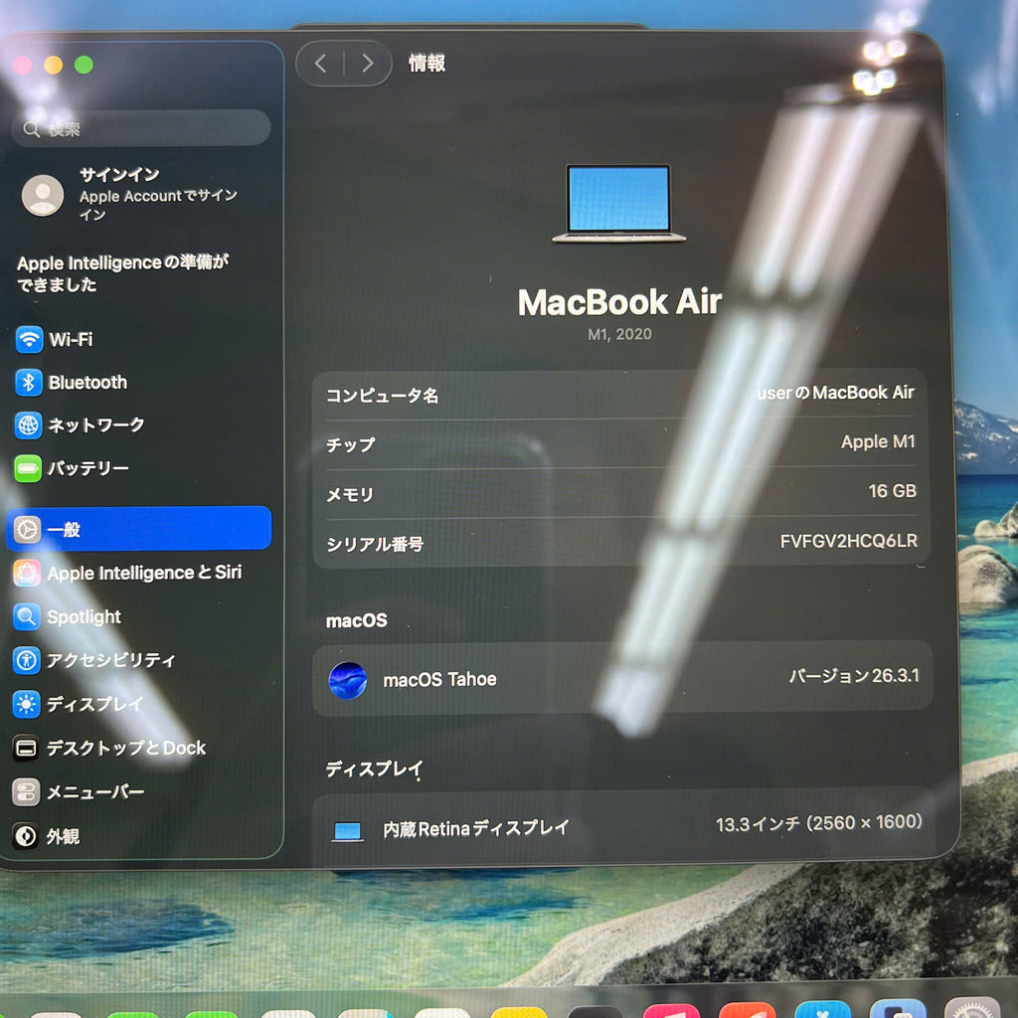Click the account avatar icon to sign in

(43, 196)
